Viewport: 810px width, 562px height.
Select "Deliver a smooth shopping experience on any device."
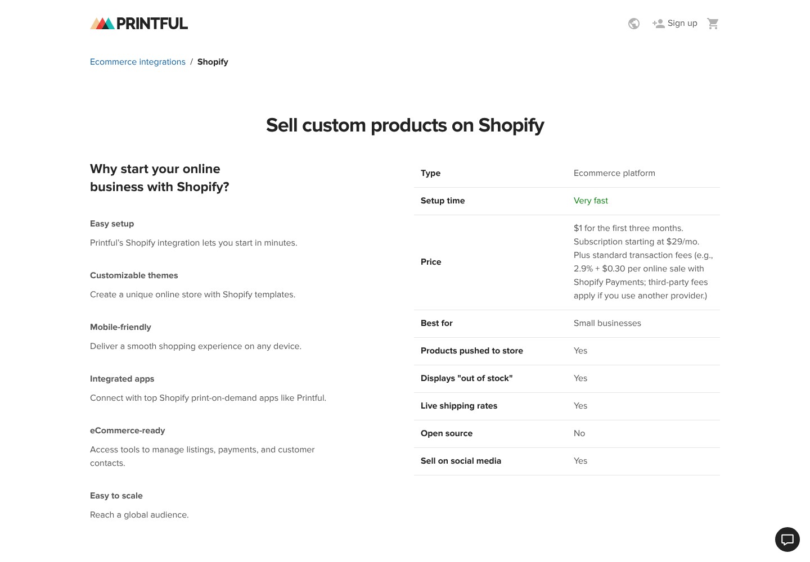[x=196, y=346]
